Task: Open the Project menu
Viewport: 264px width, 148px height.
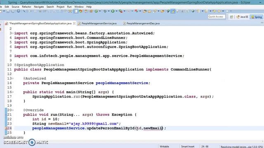Action: click(61, 7)
